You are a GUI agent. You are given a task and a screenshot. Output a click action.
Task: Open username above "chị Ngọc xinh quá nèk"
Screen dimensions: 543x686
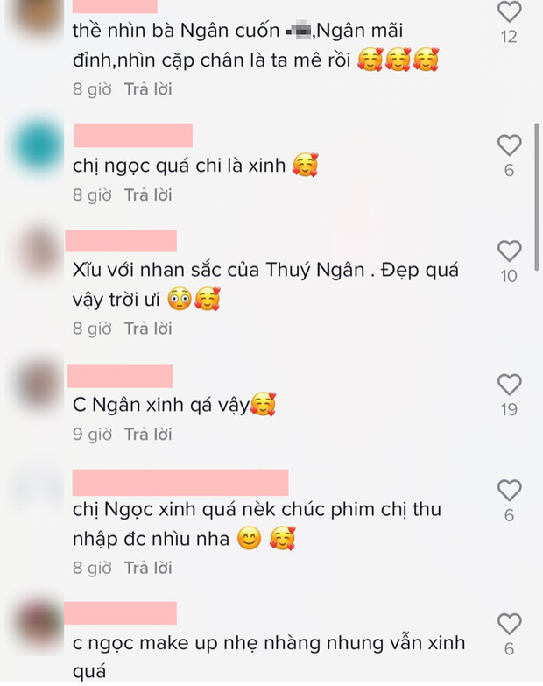click(x=180, y=482)
